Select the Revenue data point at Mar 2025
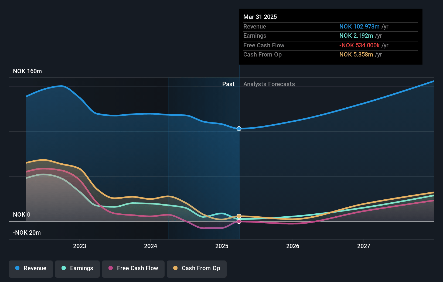This screenshot has width=443, height=282. pos(239,129)
